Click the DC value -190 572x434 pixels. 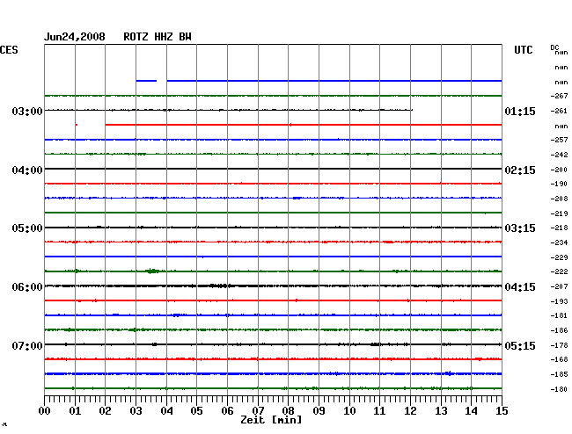coord(559,184)
